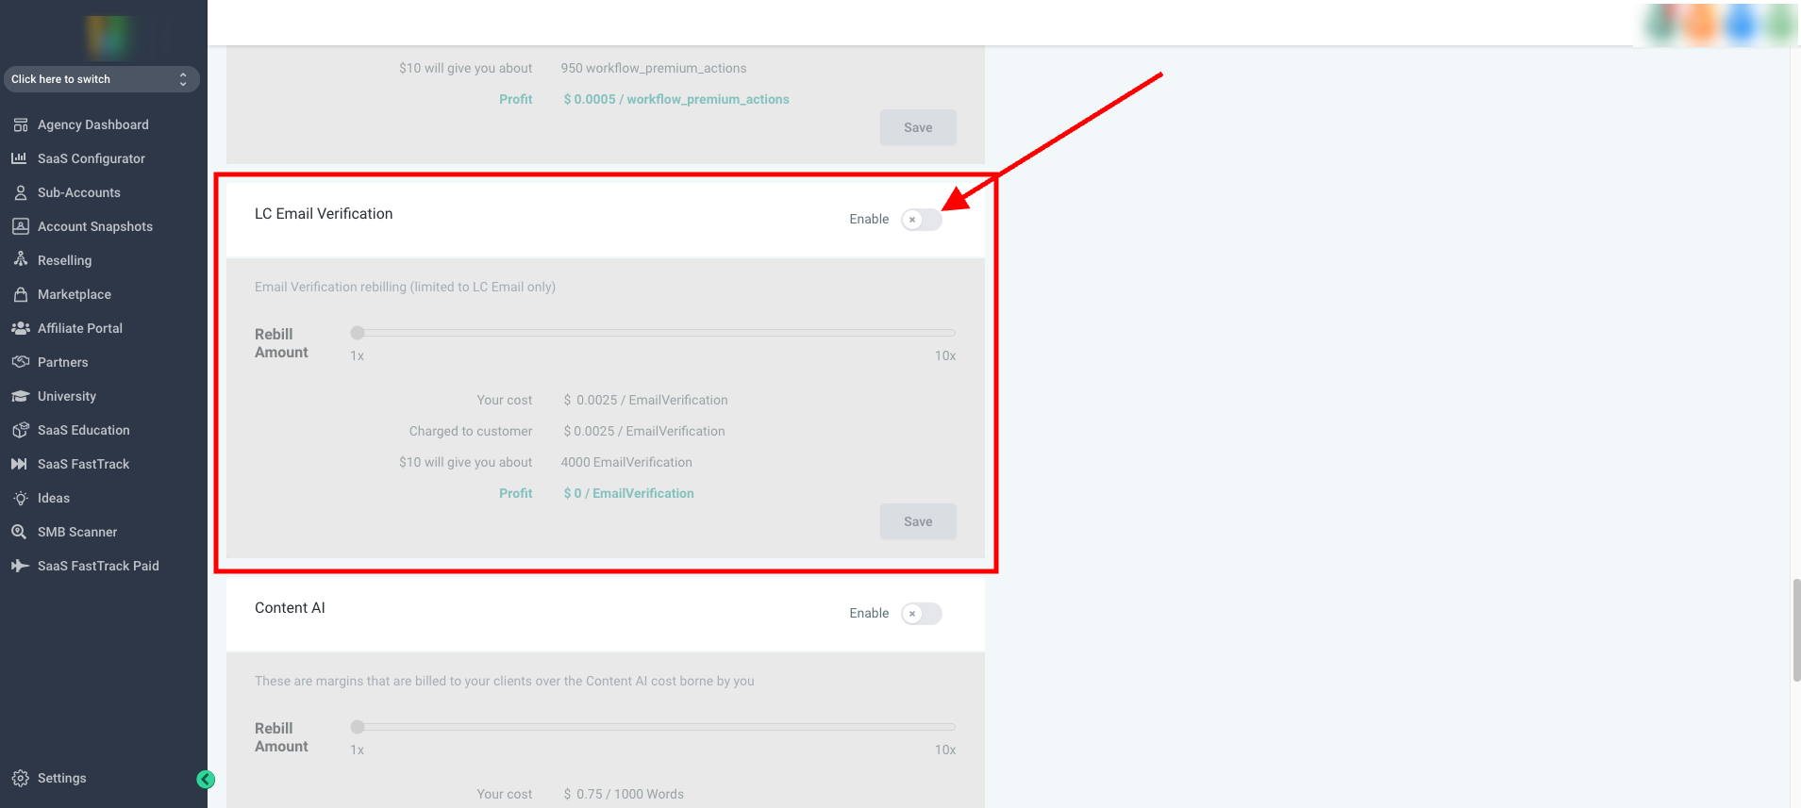Open SMB Scanner menu item
This screenshot has width=1801, height=808.
[77, 532]
